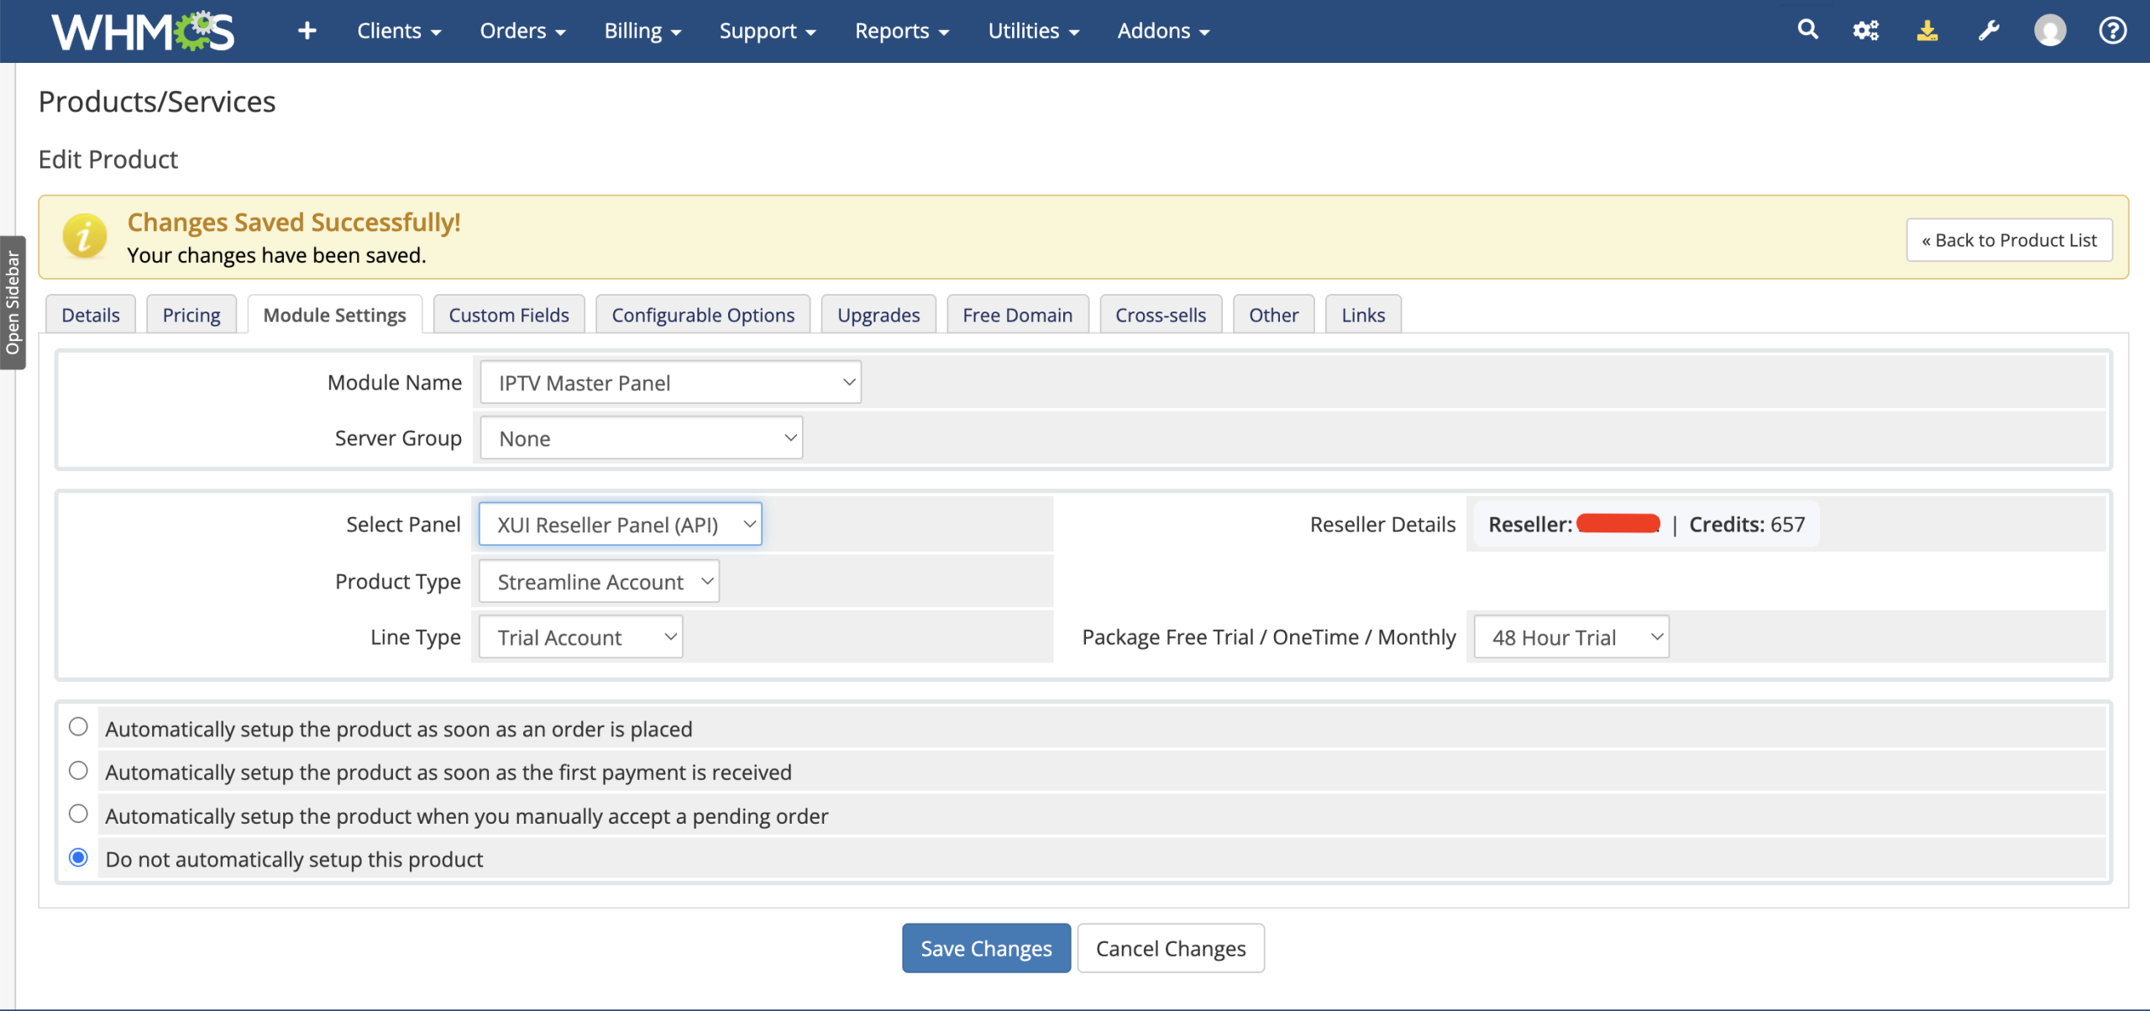
Task: Click the Reseller Details label
Action: tap(1382, 525)
